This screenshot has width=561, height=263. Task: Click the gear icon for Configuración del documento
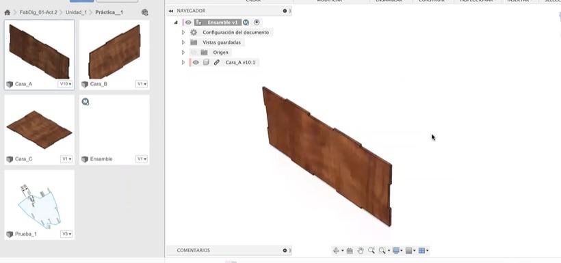(x=194, y=33)
